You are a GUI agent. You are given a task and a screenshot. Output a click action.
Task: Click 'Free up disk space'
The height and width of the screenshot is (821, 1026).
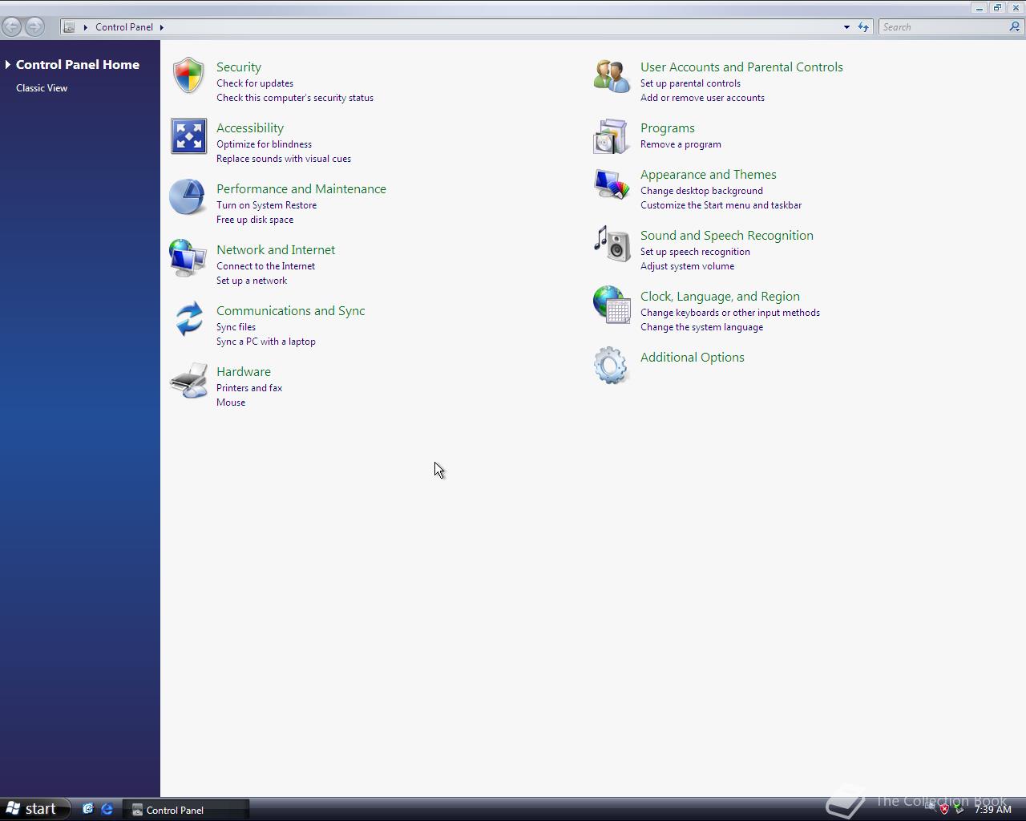click(x=255, y=219)
